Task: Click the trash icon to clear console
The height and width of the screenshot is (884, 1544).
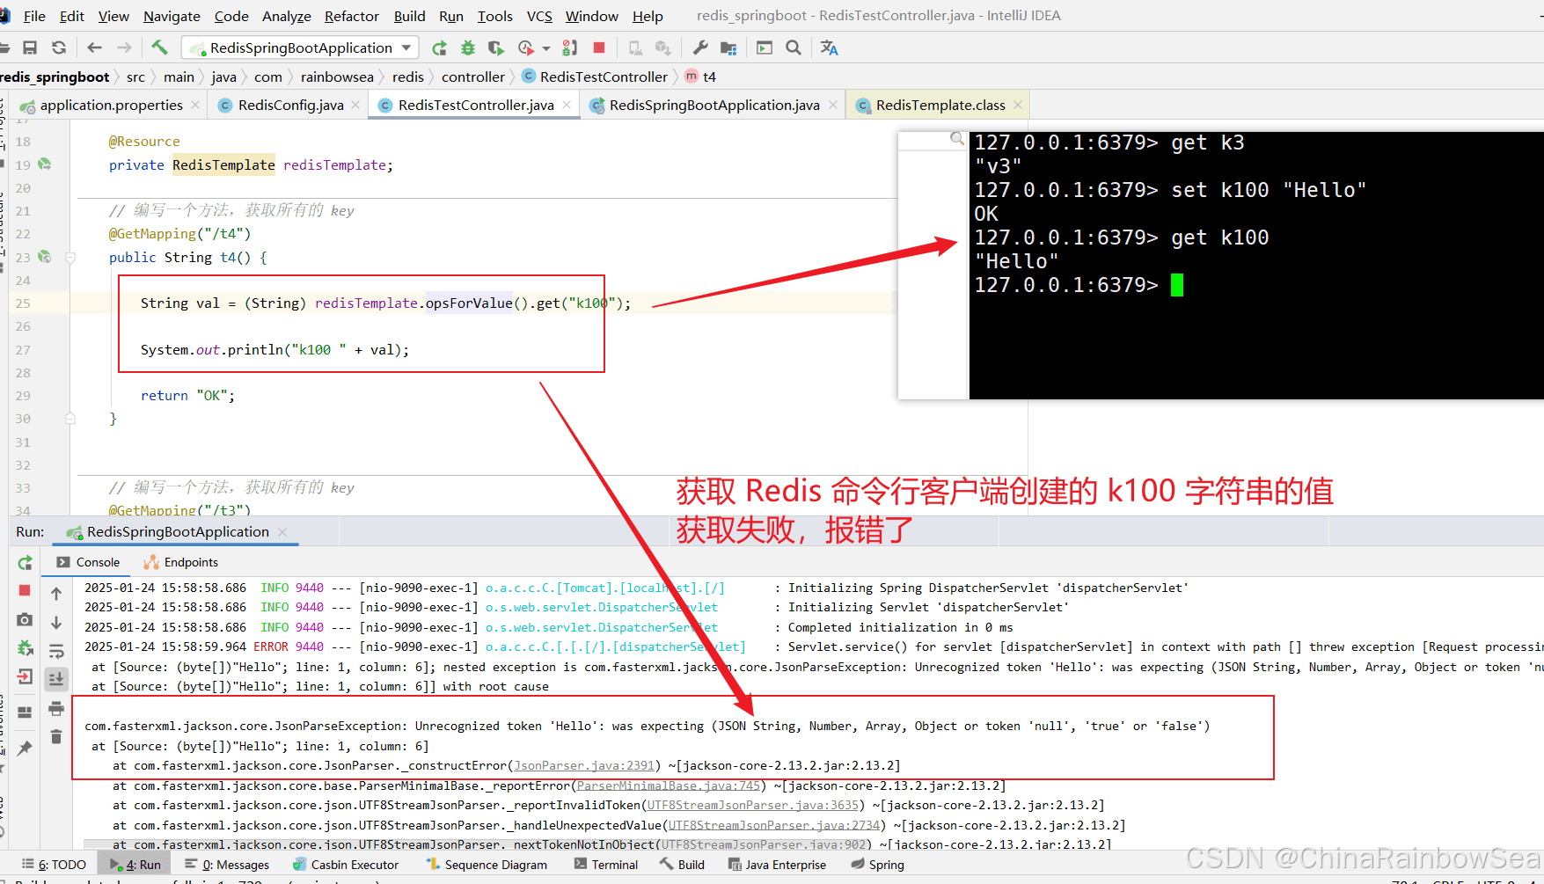Action: 56,737
